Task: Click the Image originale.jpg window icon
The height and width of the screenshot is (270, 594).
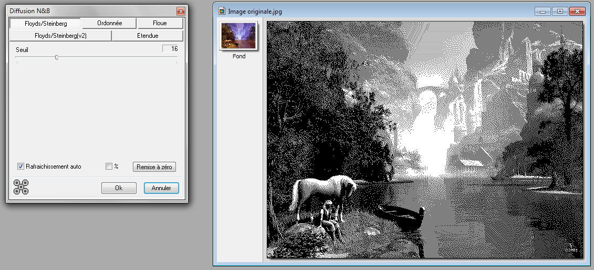Action: coord(222,11)
